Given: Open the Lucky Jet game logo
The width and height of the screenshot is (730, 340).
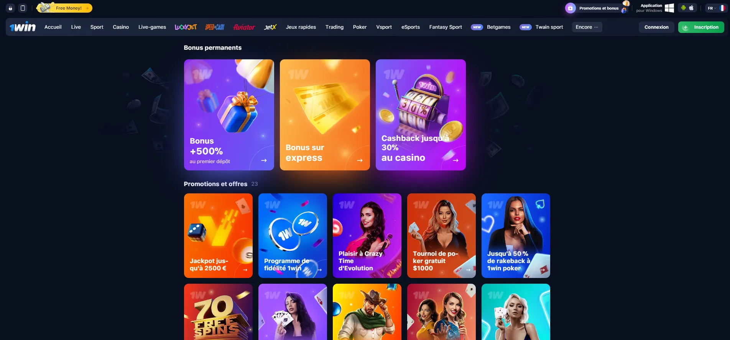Looking at the screenshot, I should pos(186,27).
